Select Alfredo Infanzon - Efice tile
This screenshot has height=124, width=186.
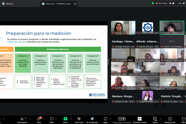(x=148, y=42)
